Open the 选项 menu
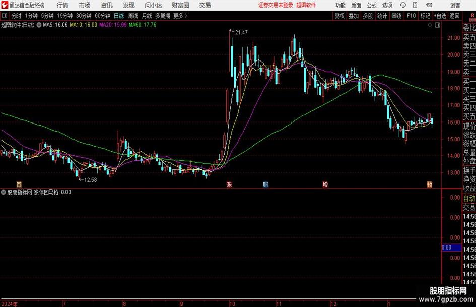476x307 pixels. (x=387, y=5)
